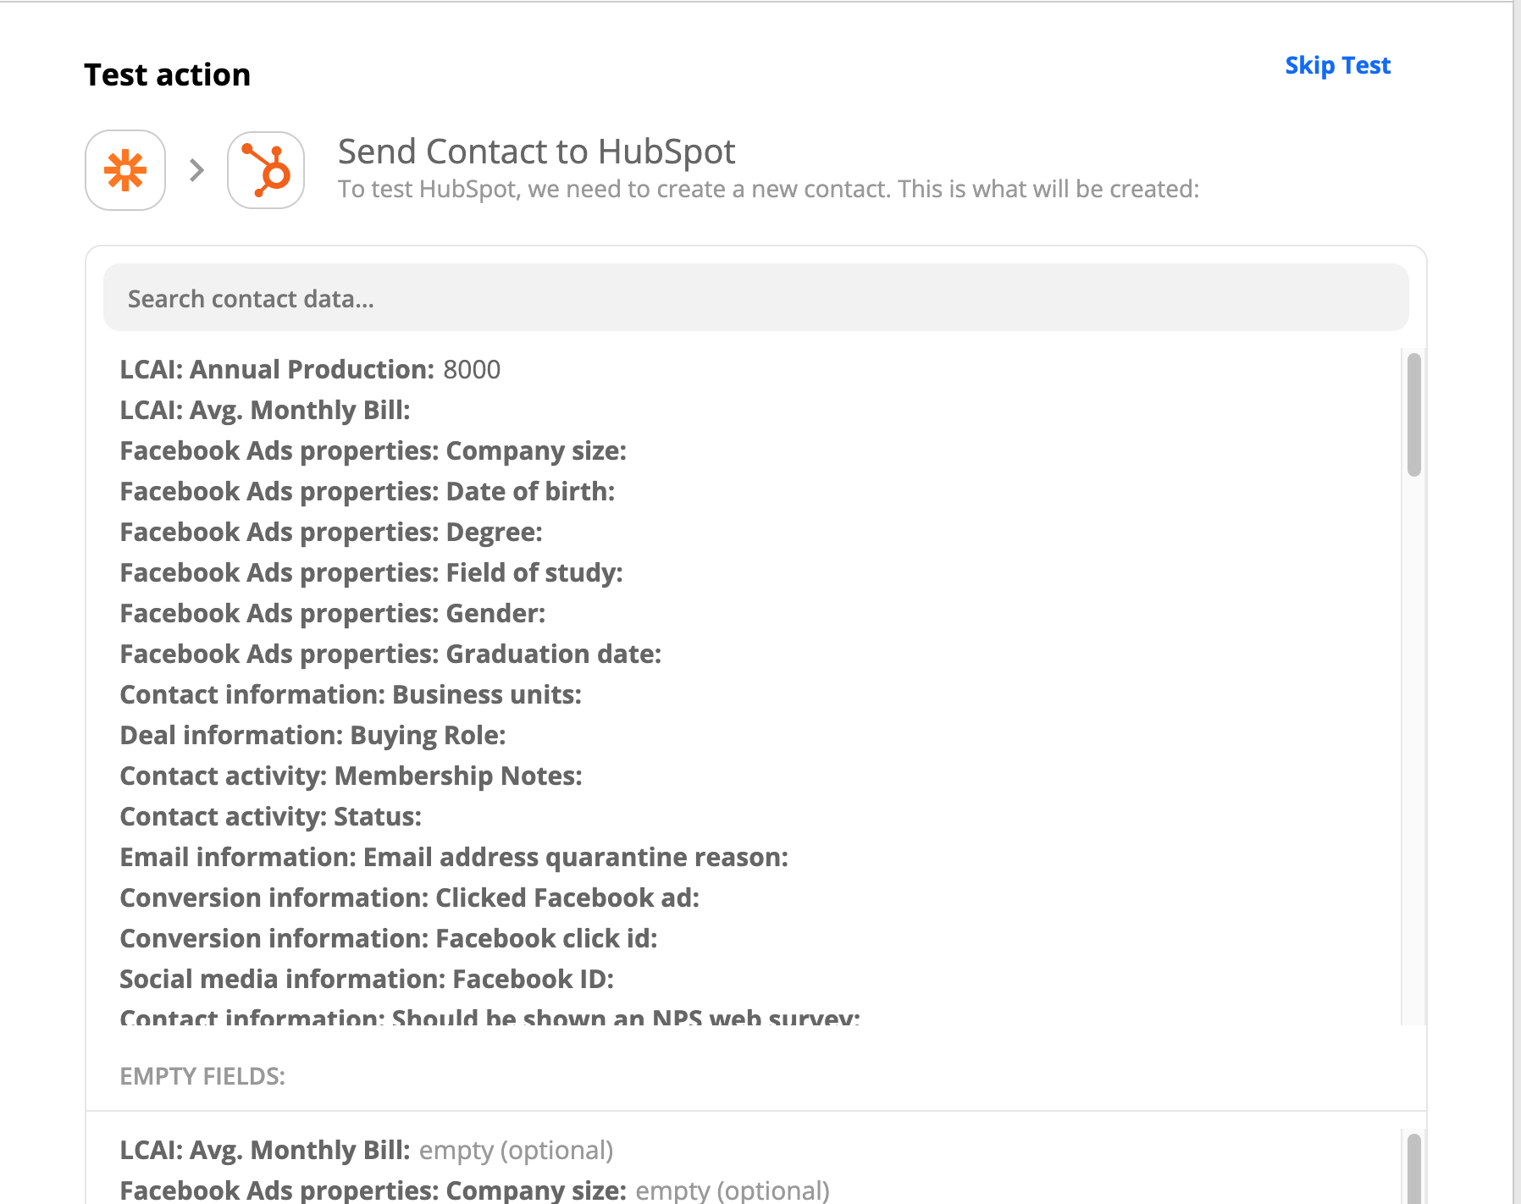Click Facebook Ads properties: Company size row in the contact data list
Image resolution: width=1521 pixels, height=1204 pixels.
coord(373,450)
